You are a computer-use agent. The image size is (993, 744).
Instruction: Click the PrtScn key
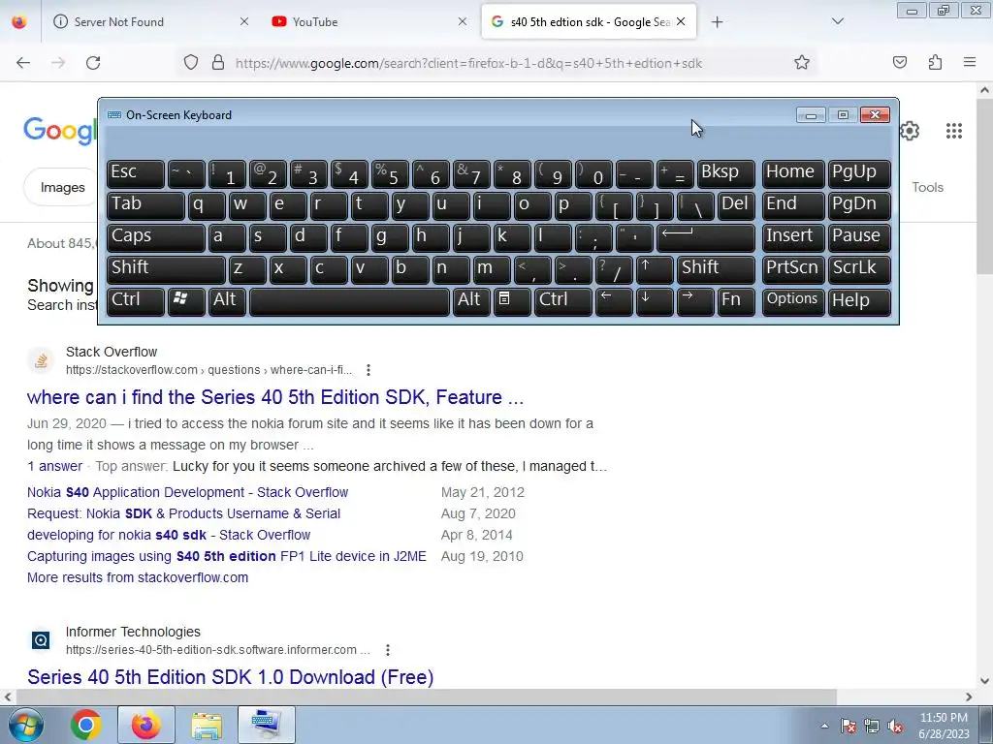(x=793, y=269)
